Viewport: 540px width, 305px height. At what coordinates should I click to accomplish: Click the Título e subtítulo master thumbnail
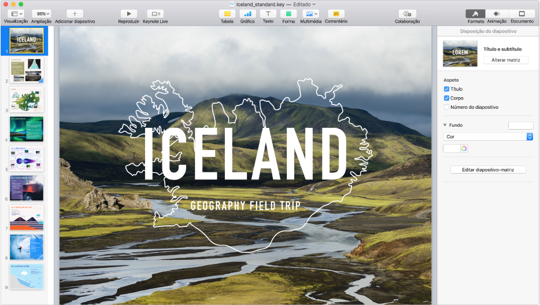(460, 54)
